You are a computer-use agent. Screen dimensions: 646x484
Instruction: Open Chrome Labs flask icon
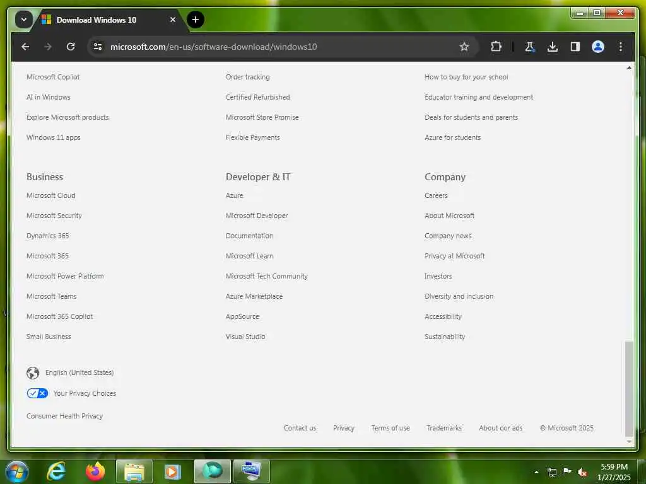pyautogui.click(x=530, y=47)
